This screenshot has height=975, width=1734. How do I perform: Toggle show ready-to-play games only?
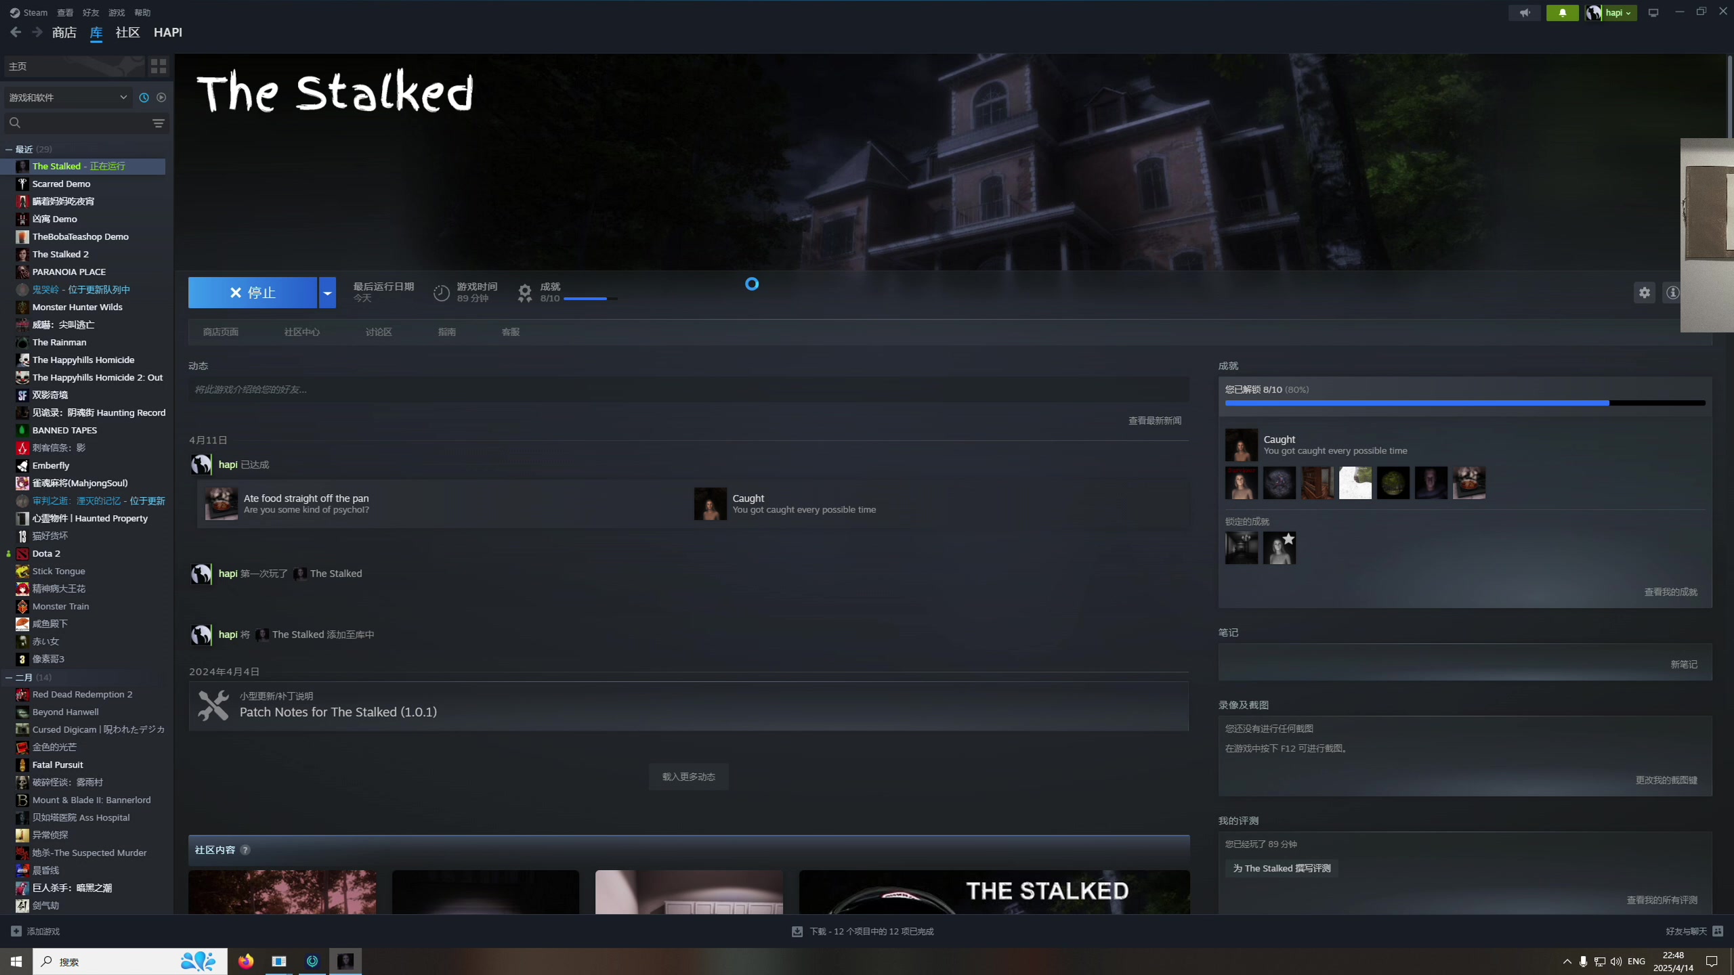pyautogui.click(x=161, y=97)
